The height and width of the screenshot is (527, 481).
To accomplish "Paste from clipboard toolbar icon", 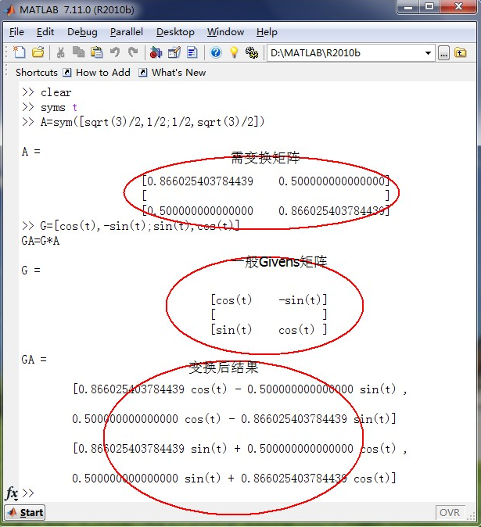I will click(96, 52).
